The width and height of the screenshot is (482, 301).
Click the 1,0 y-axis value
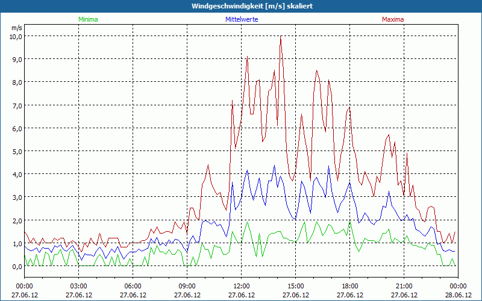point(18,244)
